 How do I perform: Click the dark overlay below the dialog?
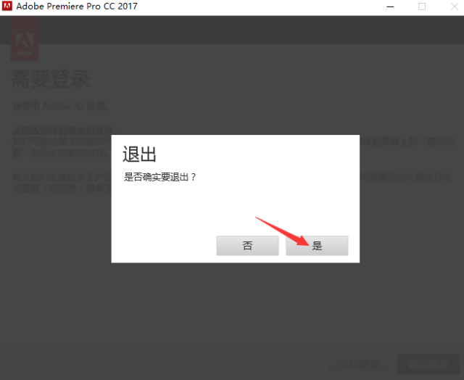pyautogui.click(x=232, y=312)
